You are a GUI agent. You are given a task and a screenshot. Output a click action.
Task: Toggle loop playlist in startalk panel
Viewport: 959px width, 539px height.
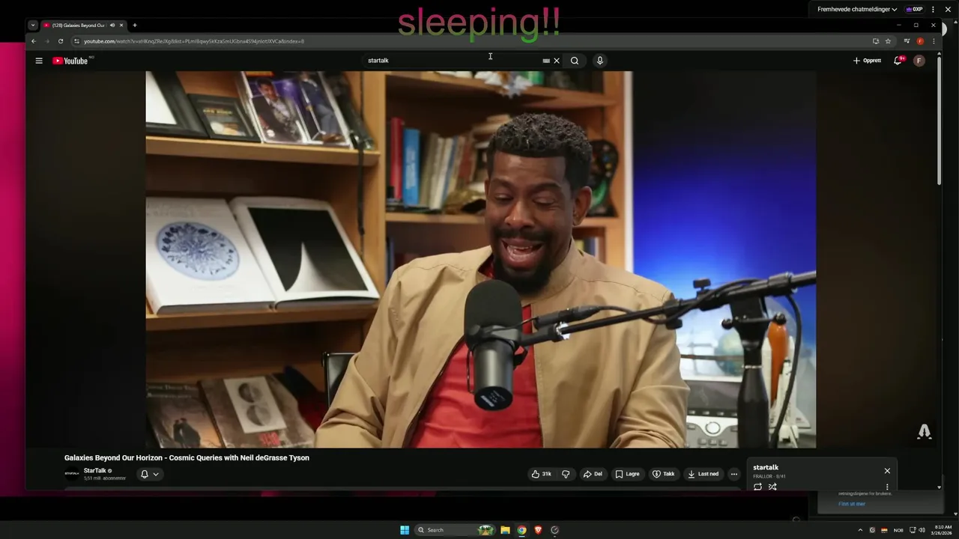[x=757, y=487]
